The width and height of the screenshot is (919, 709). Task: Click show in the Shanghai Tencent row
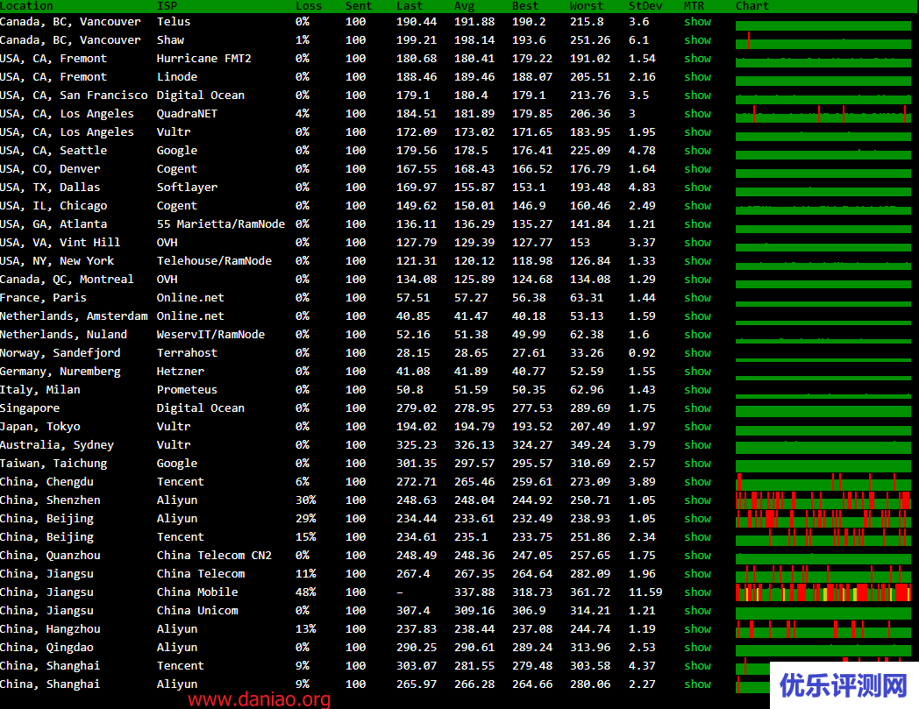click(697, 666)
